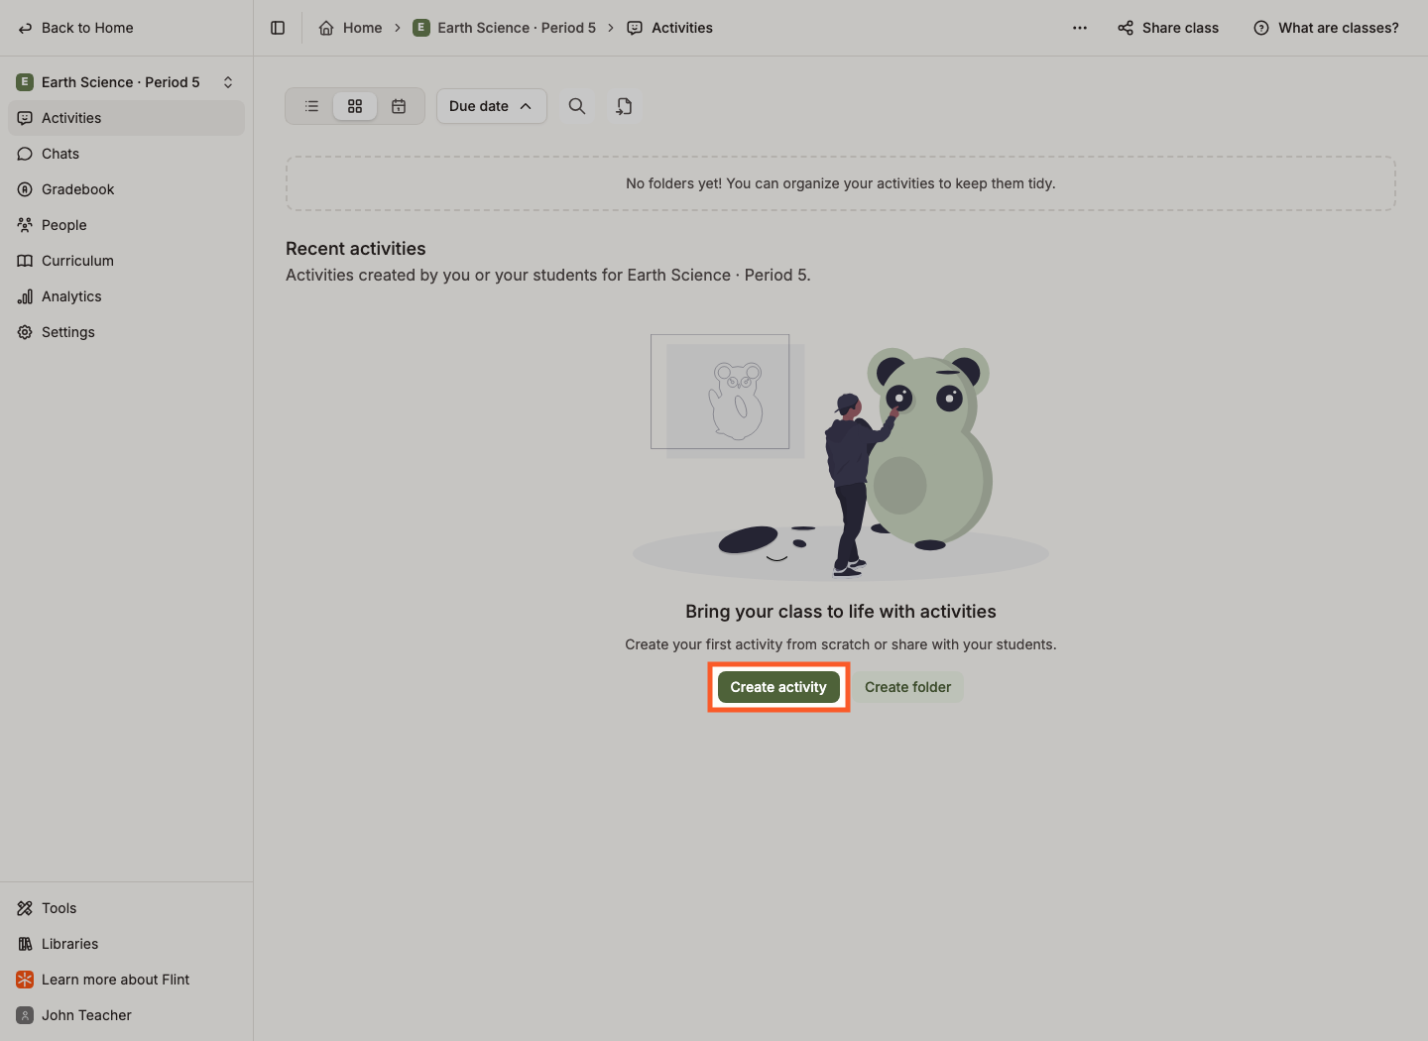Click Earth Science · Period 5 breadcrumb
Image resolution: width=1428 pixels, height=1041 pixels.
(505, 28)
